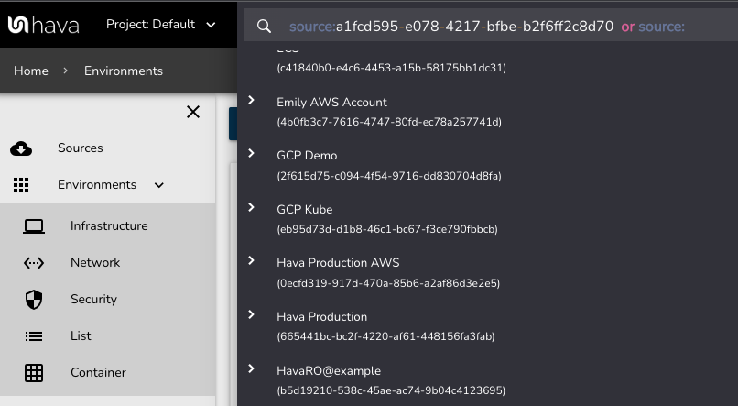Viewport: 738px width, 406px height.
Task: Click the Environments grid icon
Action: [x=21, y=185]
